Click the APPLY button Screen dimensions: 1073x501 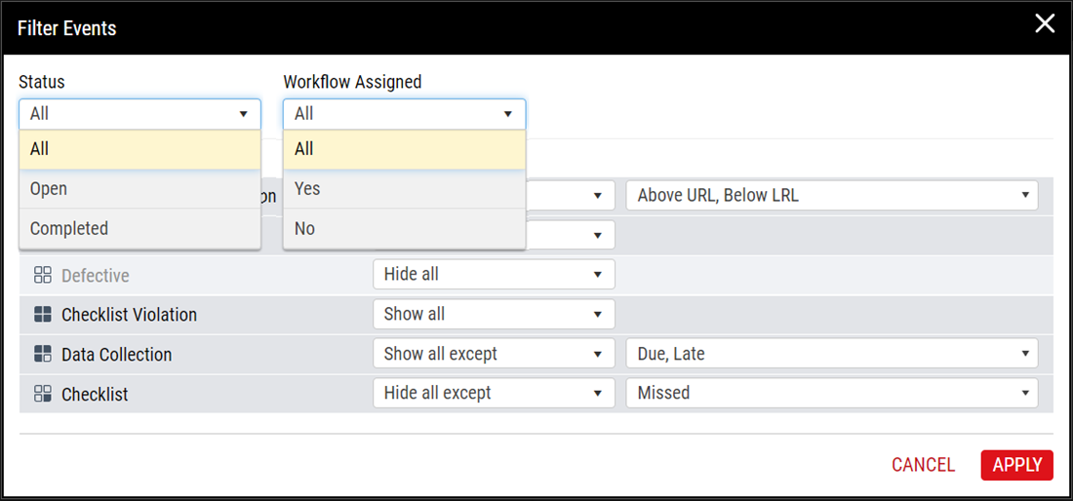pos(1016,465)
